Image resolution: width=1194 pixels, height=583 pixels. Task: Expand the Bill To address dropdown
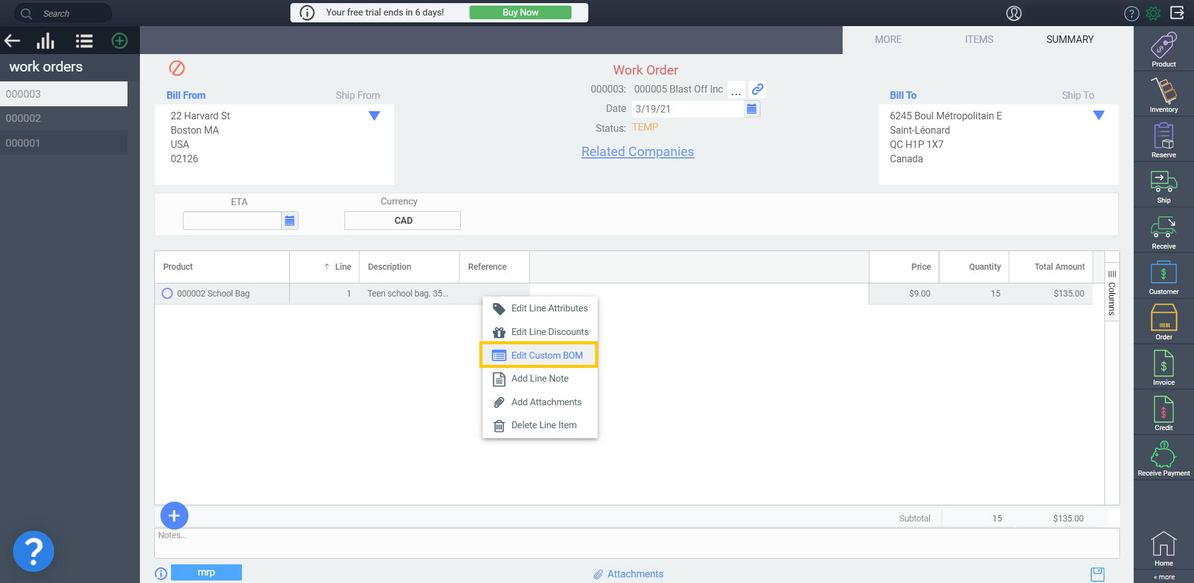tap(1098, 116)
